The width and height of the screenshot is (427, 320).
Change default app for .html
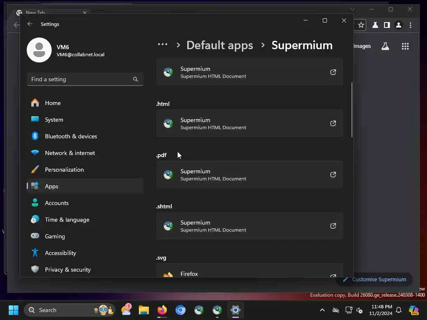pyautogui.click(x=249, y=123)
